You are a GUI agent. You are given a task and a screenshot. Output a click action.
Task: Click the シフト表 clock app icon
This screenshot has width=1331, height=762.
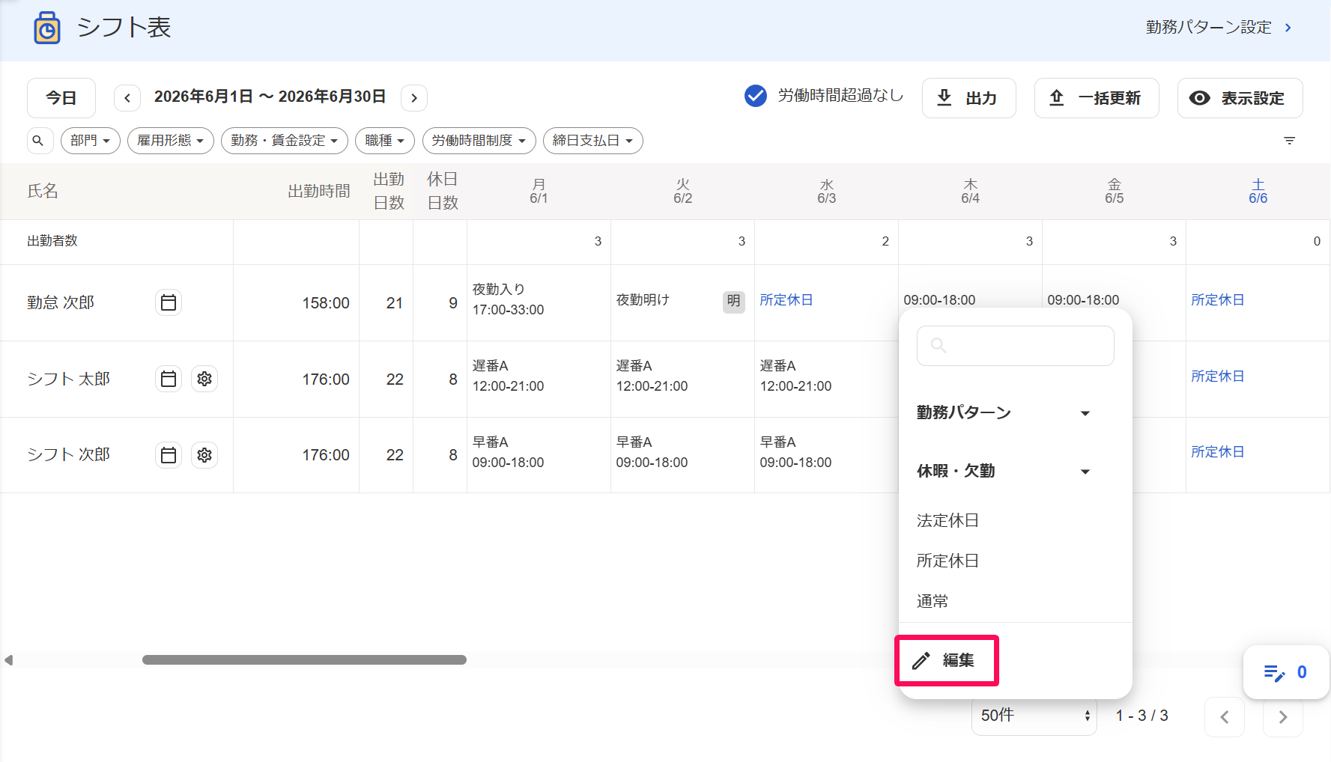(x=47, y=28)
